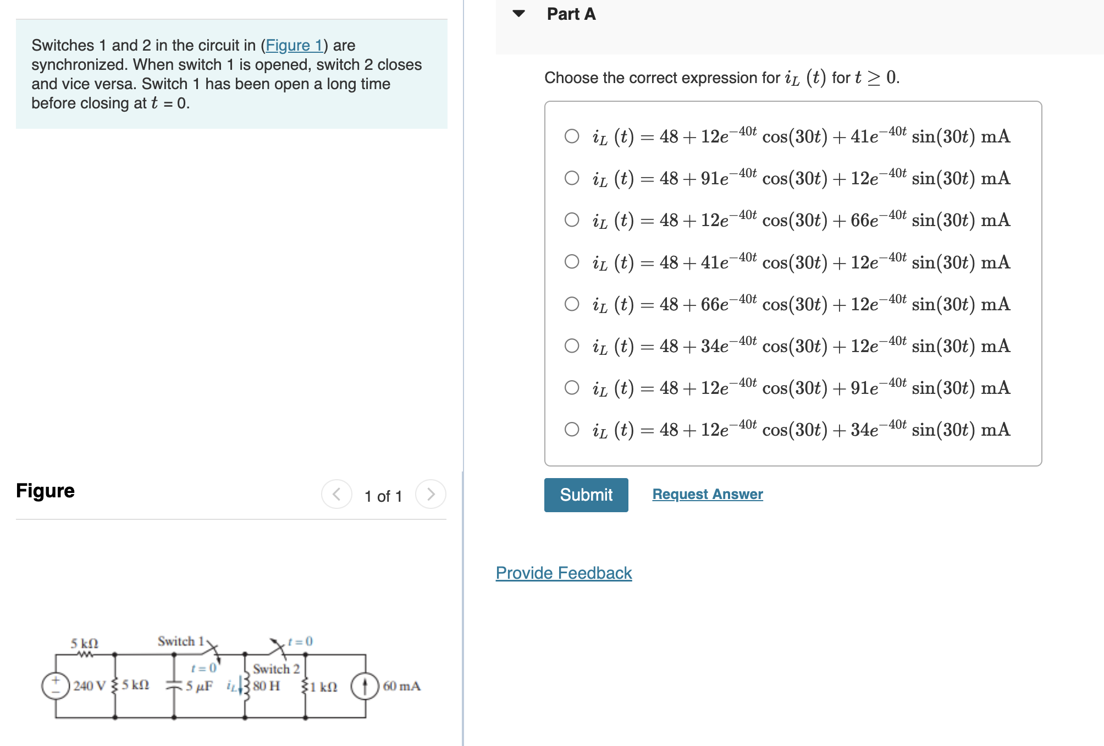Choose the option ending in 66e⁻⁴⁰ᵗ sin(30t) mA

[x=572, y=221]
